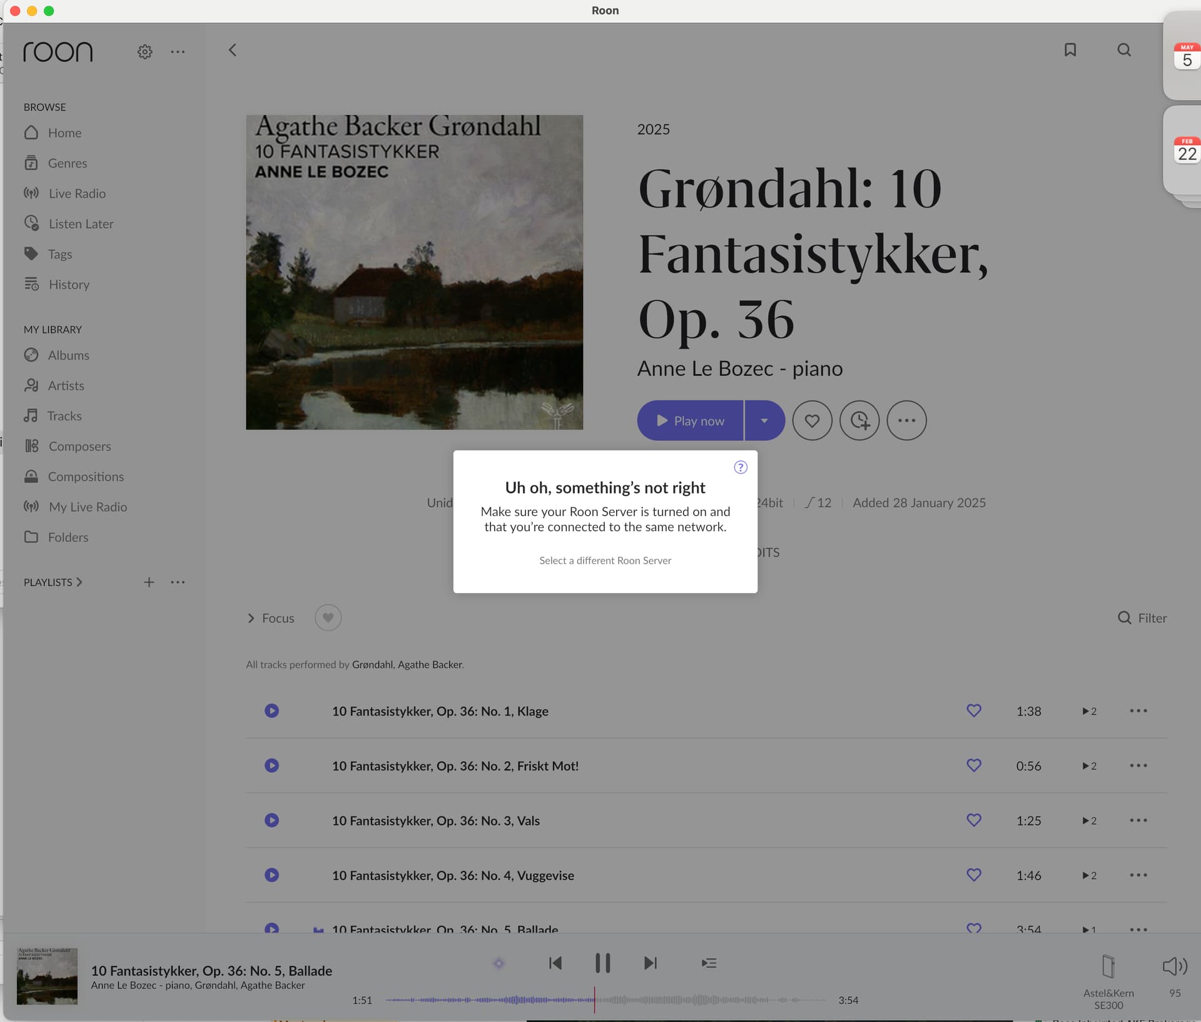
Task: Open the sidebar three-dot menu next to settings
Action: (178, 51)
